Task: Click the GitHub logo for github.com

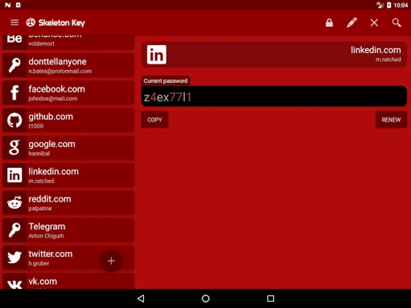Action: click(14, 120)
